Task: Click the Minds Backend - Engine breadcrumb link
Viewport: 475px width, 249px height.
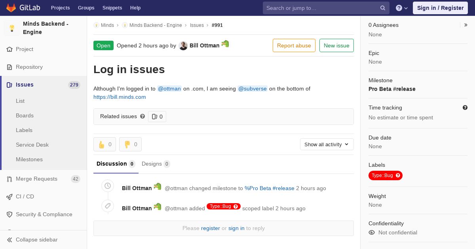Action: click(156, 25)
